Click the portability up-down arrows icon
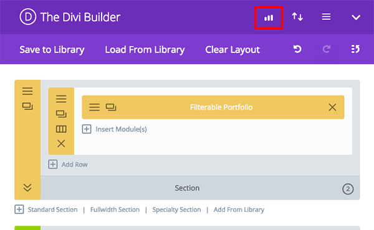Viewport: 374px width, 230px height. [x=297, y=17]
